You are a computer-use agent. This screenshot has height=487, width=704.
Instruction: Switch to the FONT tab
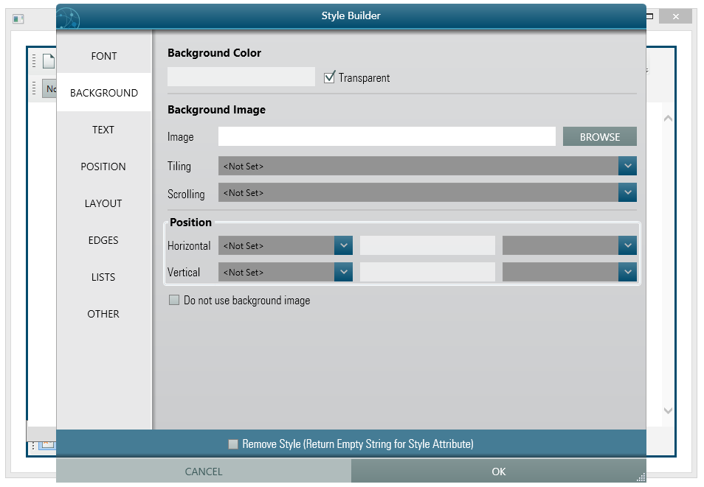(x=104, y=56)
